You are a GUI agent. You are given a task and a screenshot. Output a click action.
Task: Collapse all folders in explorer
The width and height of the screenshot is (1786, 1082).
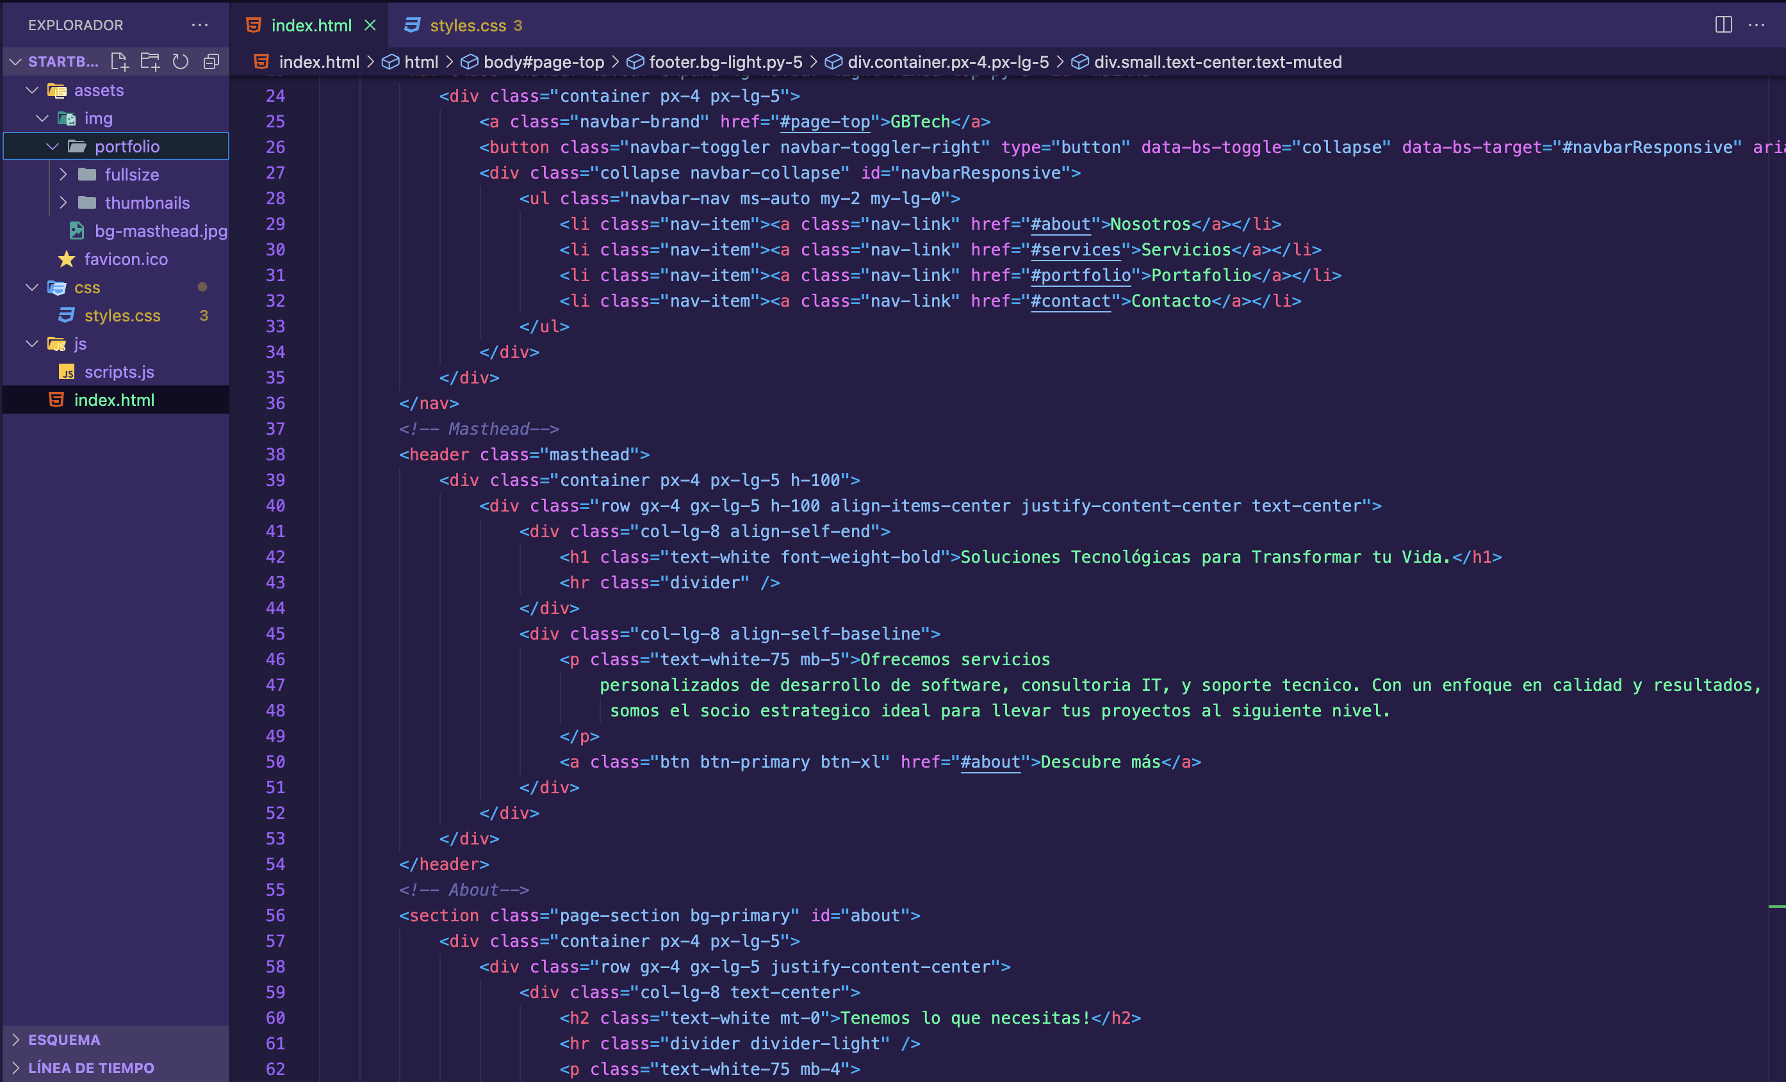[x=211, y=62]
